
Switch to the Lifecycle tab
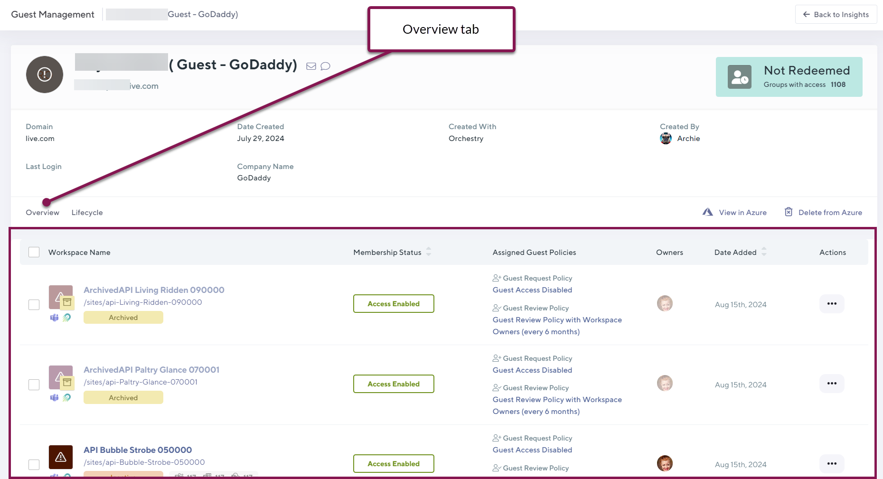coord(87,213)
